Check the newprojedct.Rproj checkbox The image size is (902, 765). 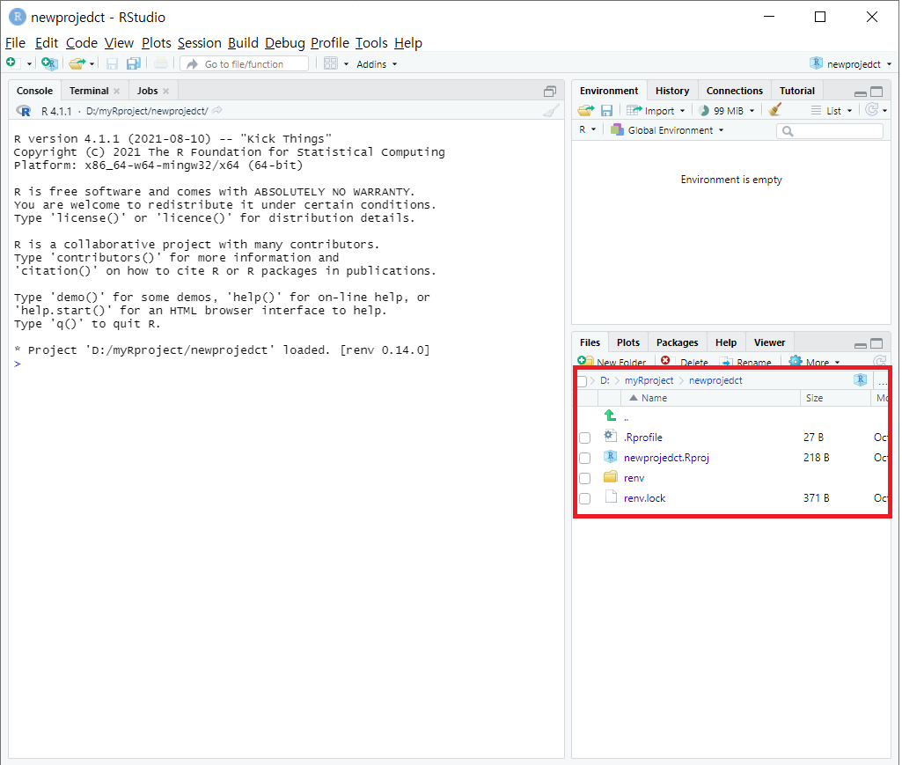[x=585, y=458]
